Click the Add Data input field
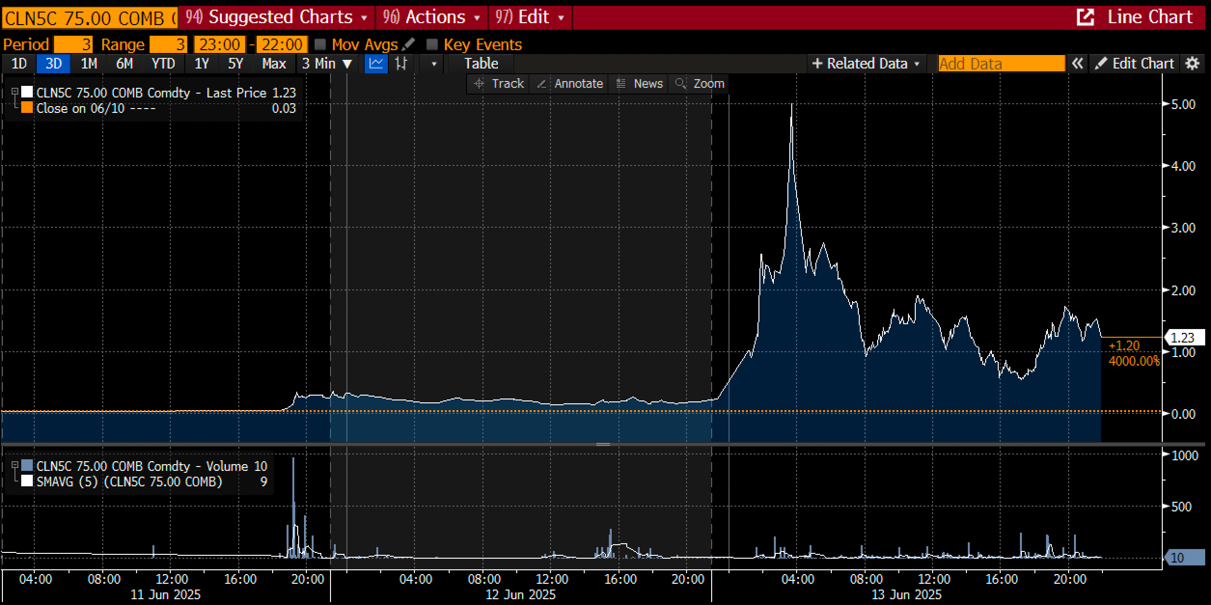The width and height of the screenshot is (1211, 605). click(x=1001, y=64)
